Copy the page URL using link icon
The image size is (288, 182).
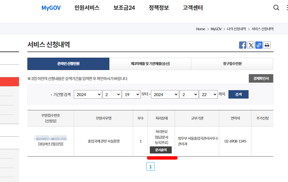[259, 45]
